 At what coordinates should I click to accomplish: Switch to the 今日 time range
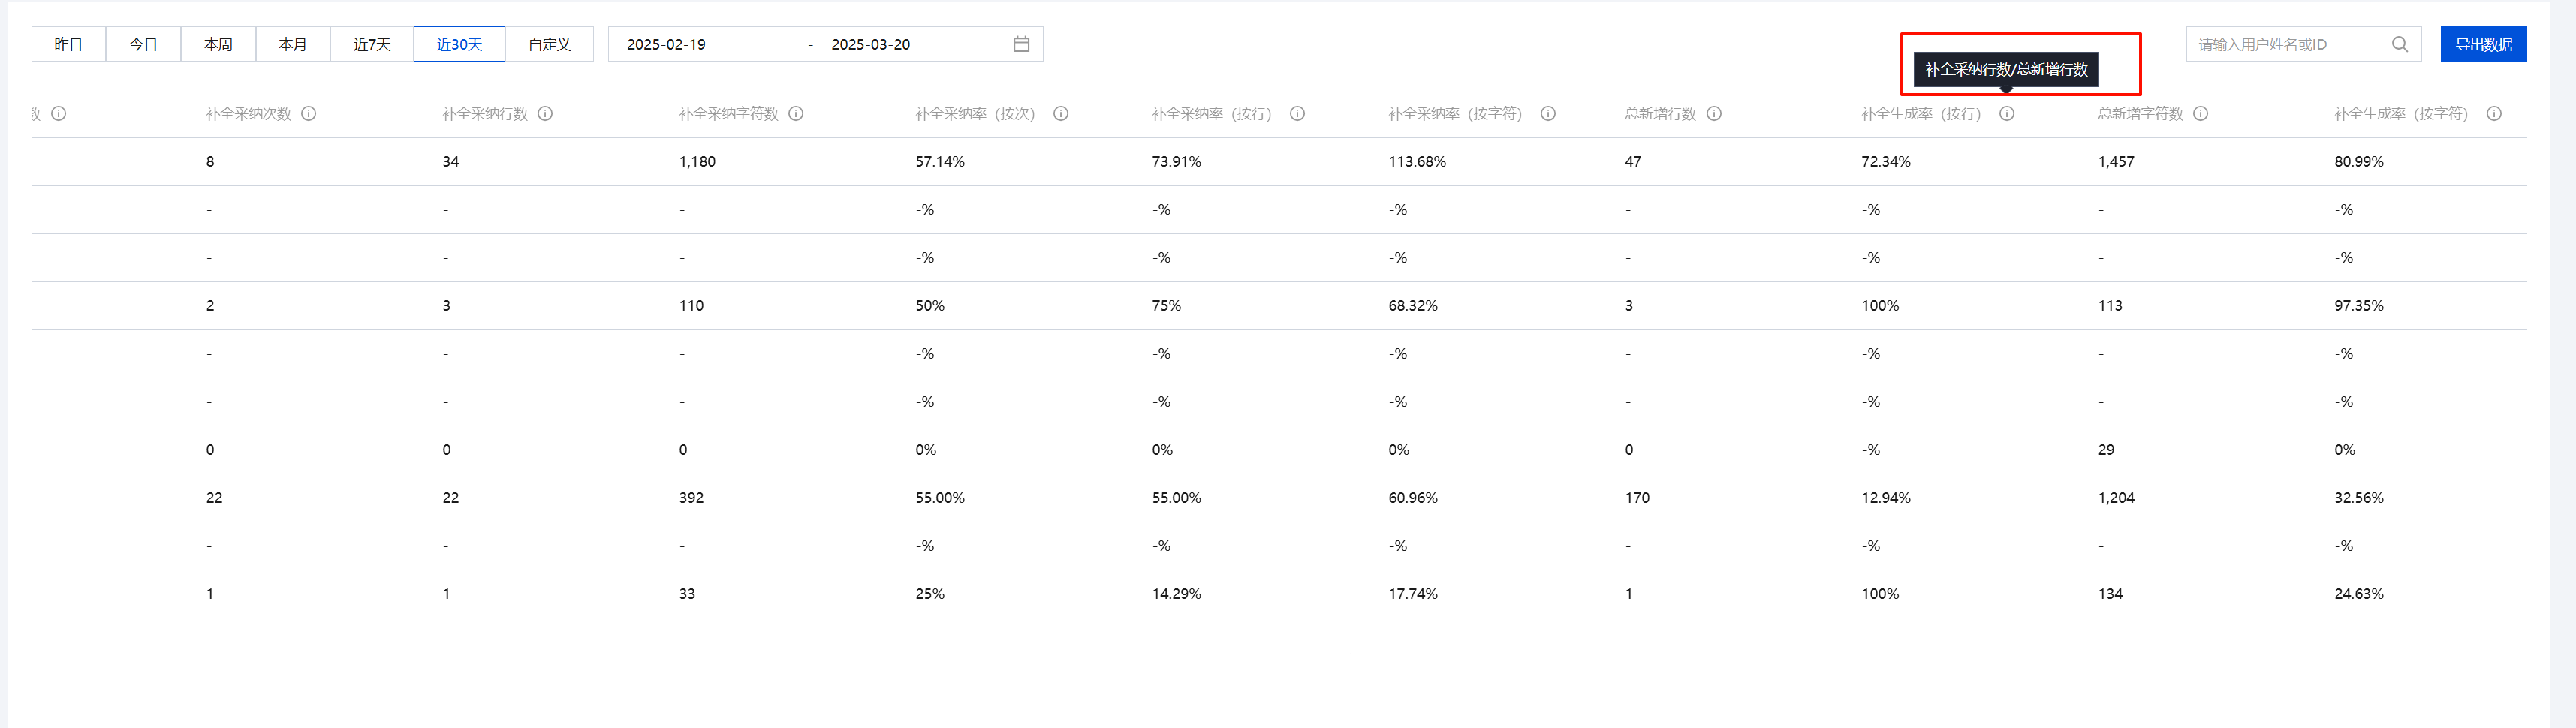point(143,44)
